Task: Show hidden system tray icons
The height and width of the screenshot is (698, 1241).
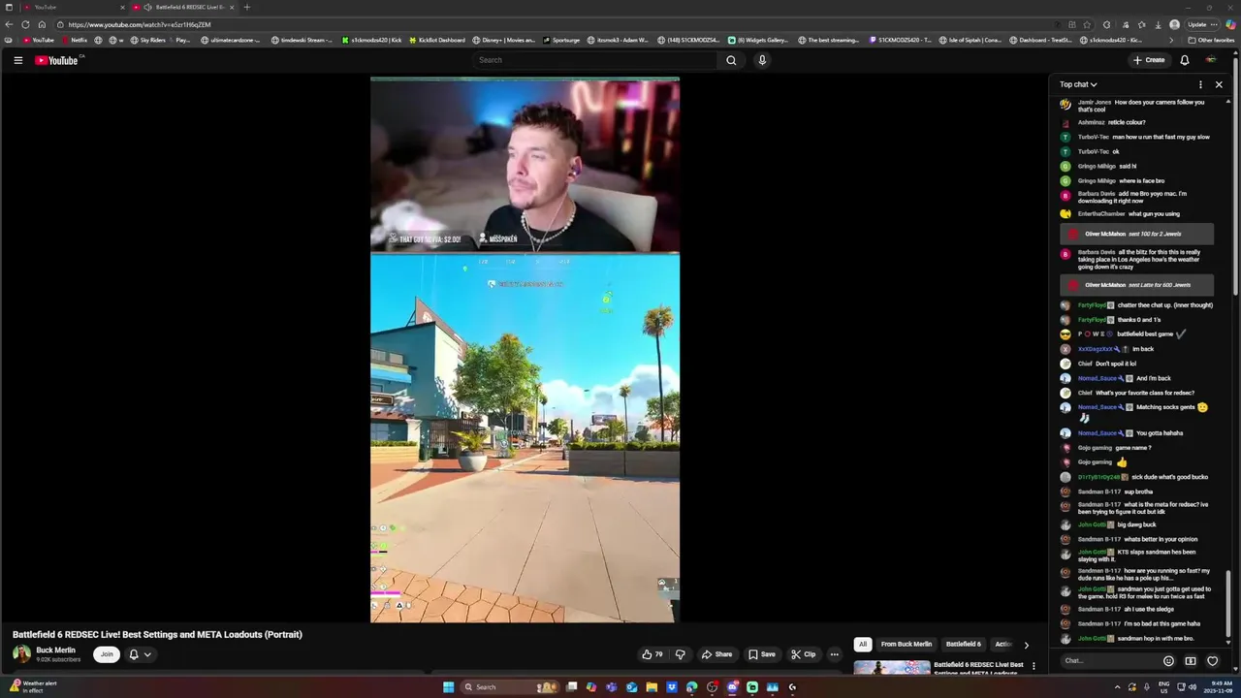Action: click(x=1117, y=687)
